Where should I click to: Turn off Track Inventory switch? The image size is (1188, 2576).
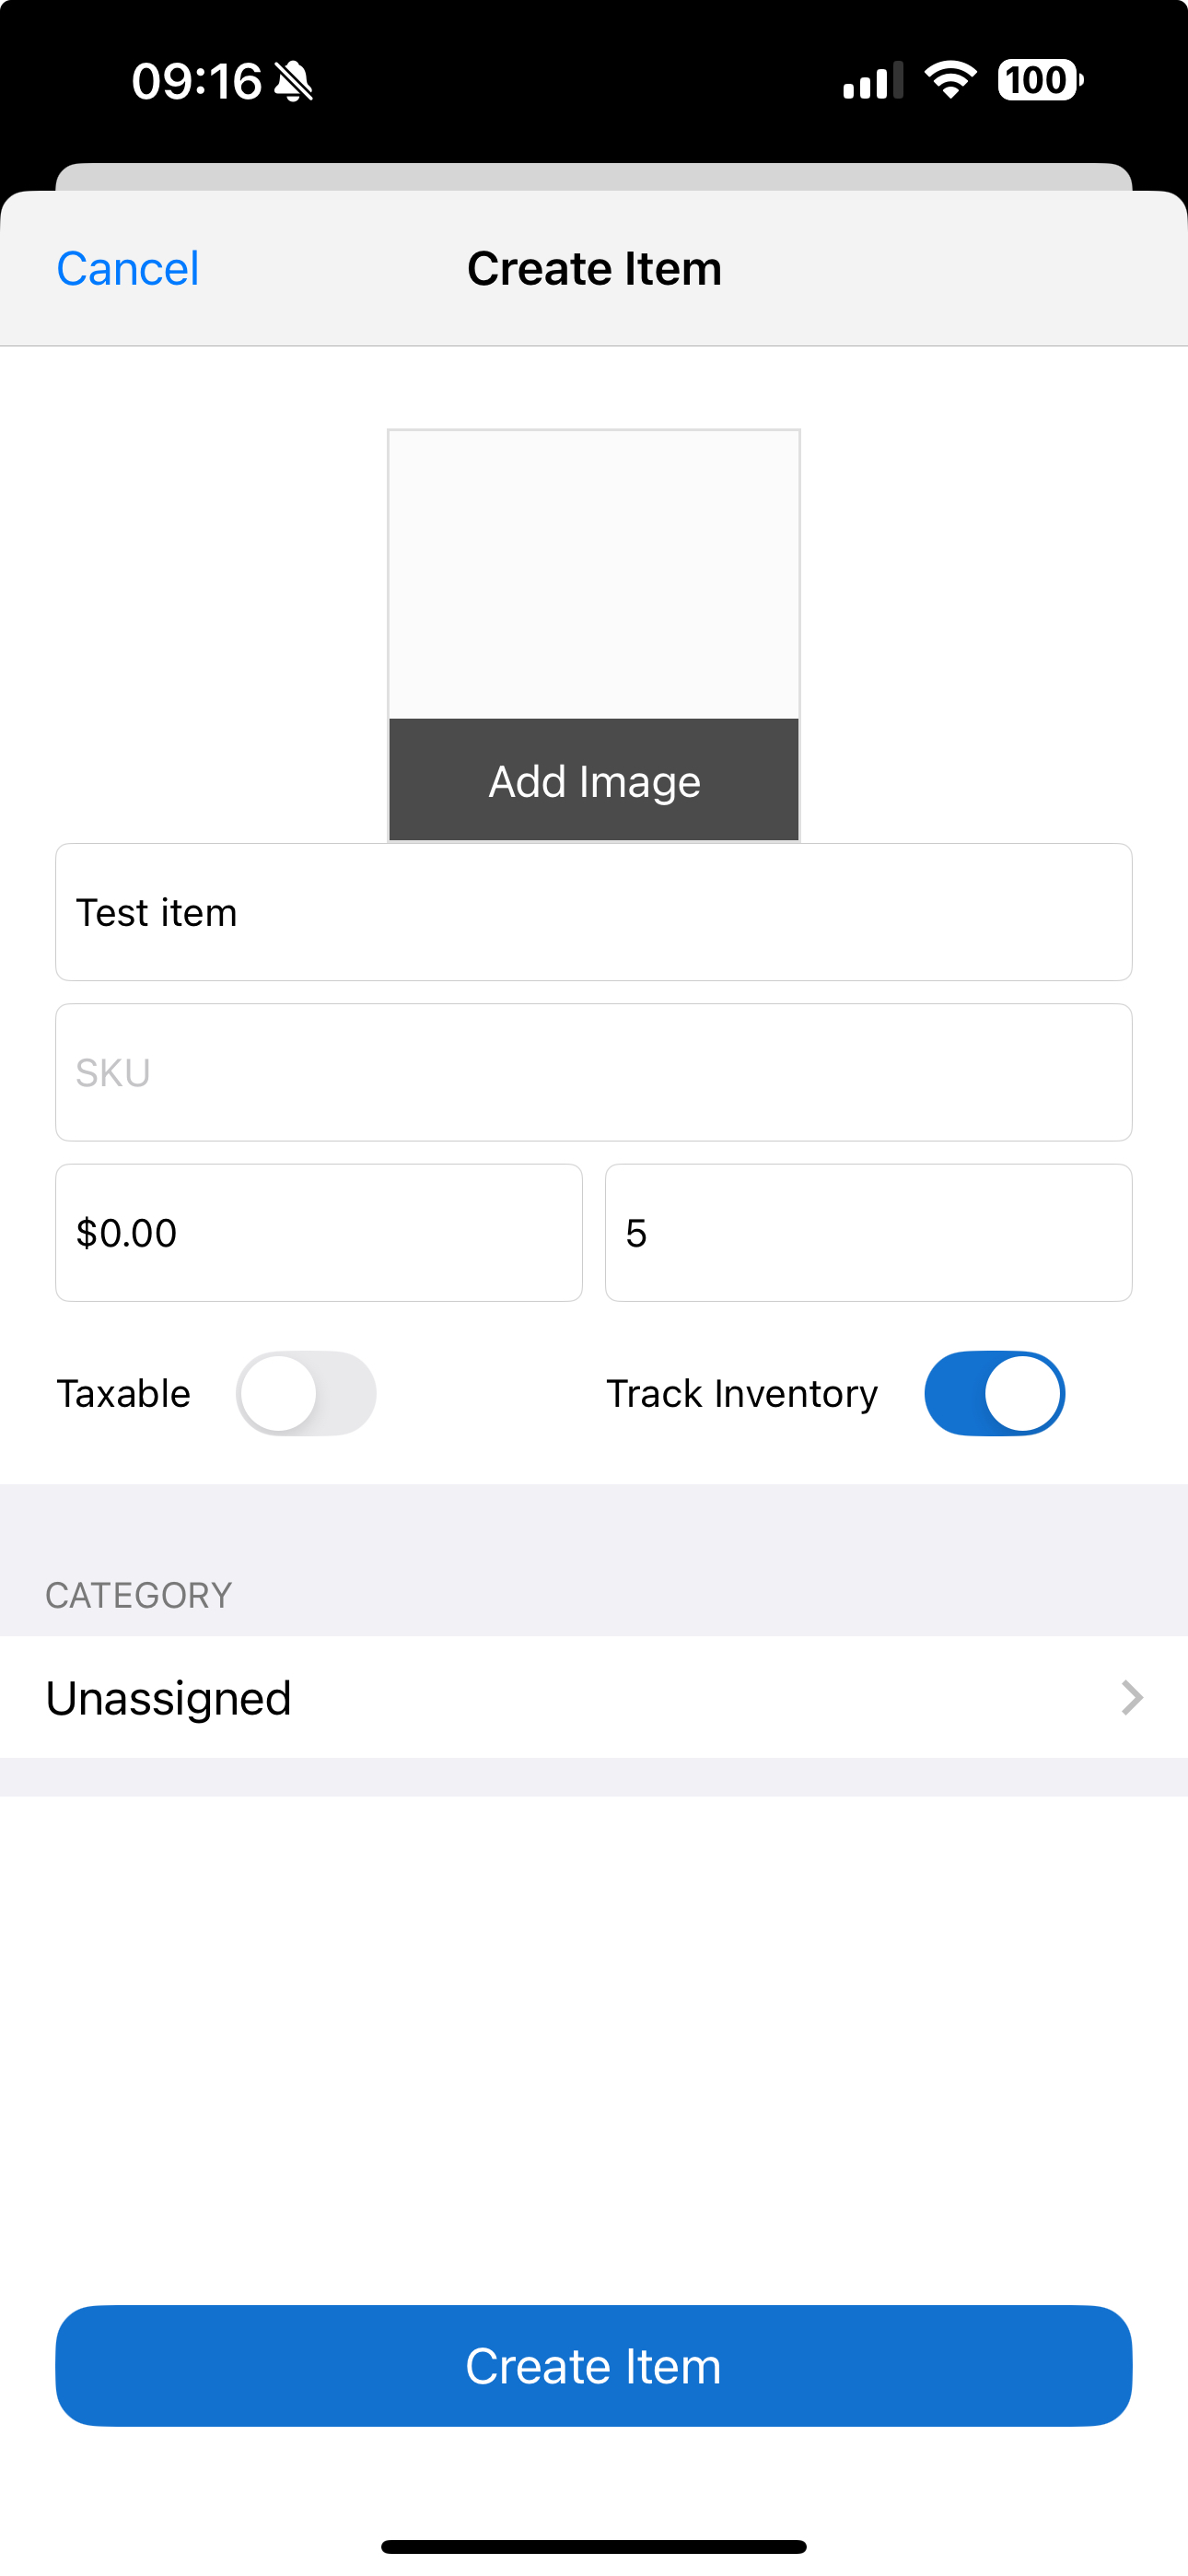pyautogui.click(x=994, y=1393)
